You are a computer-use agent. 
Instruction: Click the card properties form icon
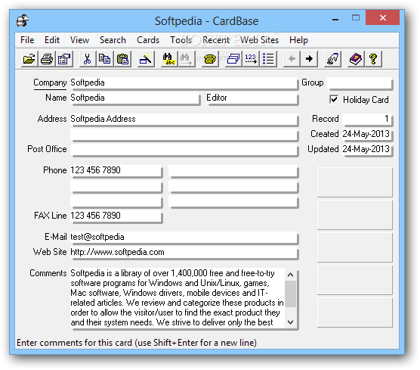tap(64, 58)
